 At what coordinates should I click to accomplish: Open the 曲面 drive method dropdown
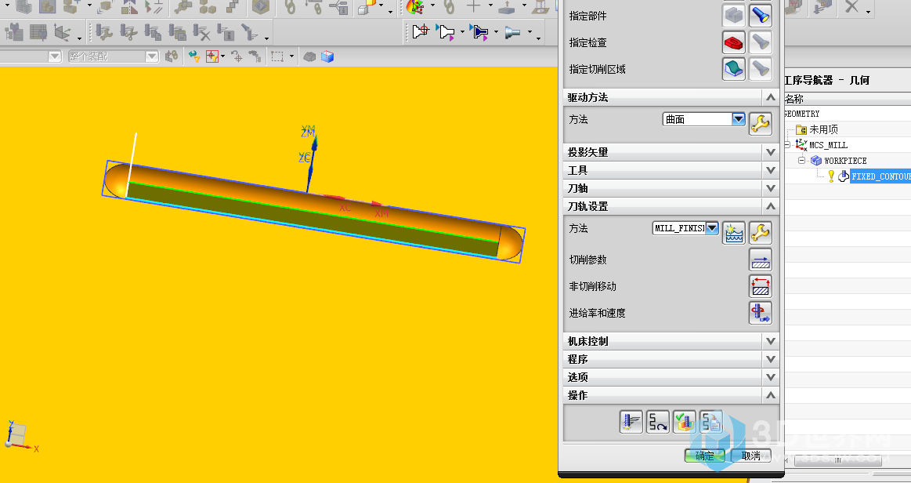738,119
